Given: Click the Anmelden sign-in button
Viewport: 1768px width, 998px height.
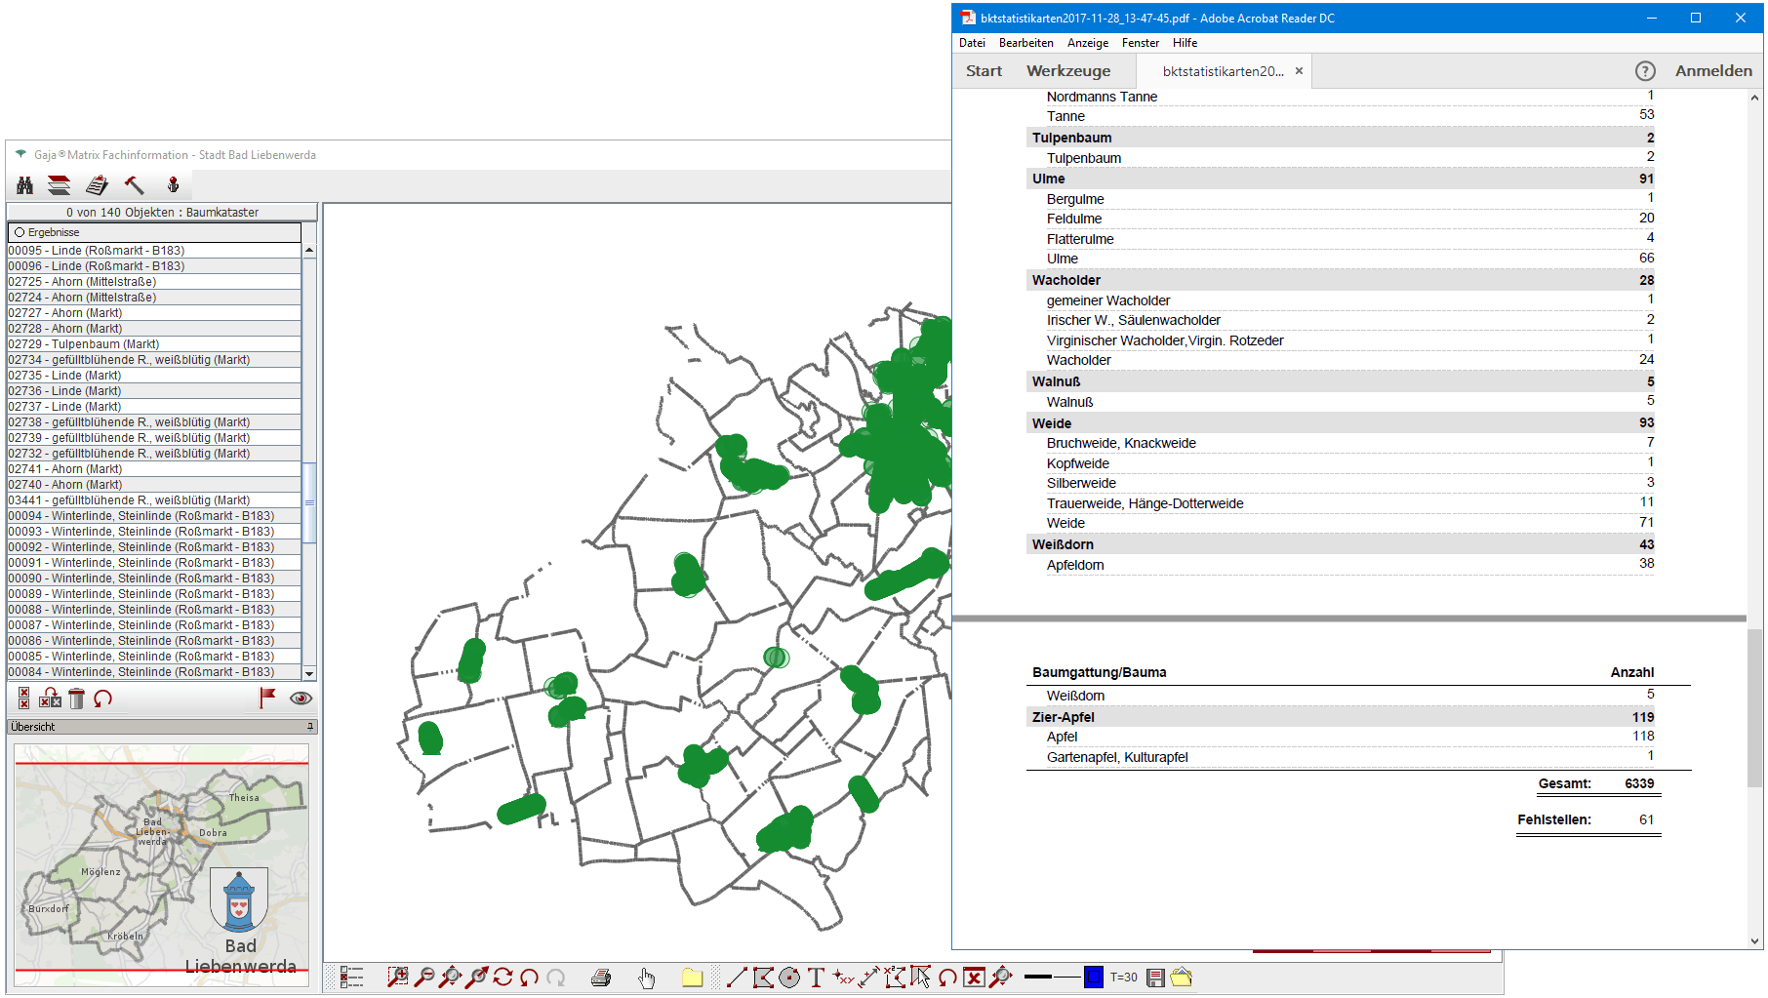Looking at the screenshot, I should (1713, 71).
